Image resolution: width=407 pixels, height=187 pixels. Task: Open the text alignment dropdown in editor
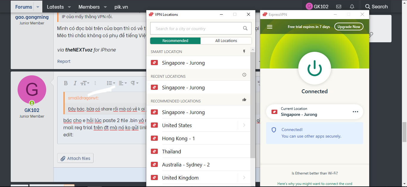click(122, 83)
